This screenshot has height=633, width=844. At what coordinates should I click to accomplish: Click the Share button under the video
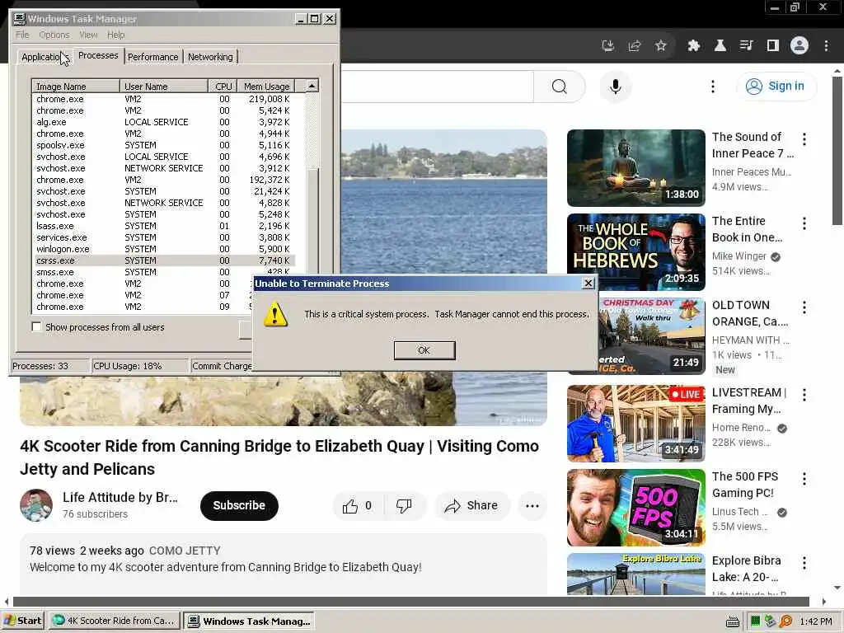[x=471, y=506]
